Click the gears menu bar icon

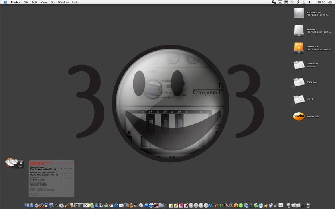tap(274, 2)
